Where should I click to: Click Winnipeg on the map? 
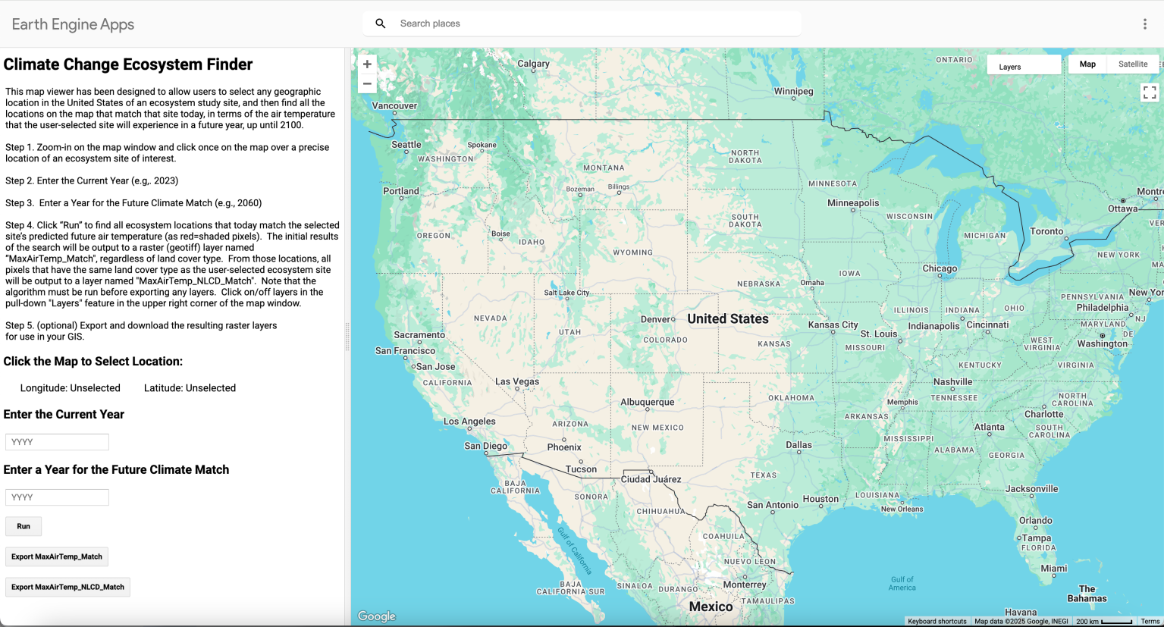tap(793, 92)
